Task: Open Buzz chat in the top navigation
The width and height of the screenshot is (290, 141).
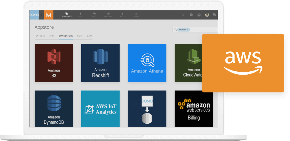Action: click(94, 15)
